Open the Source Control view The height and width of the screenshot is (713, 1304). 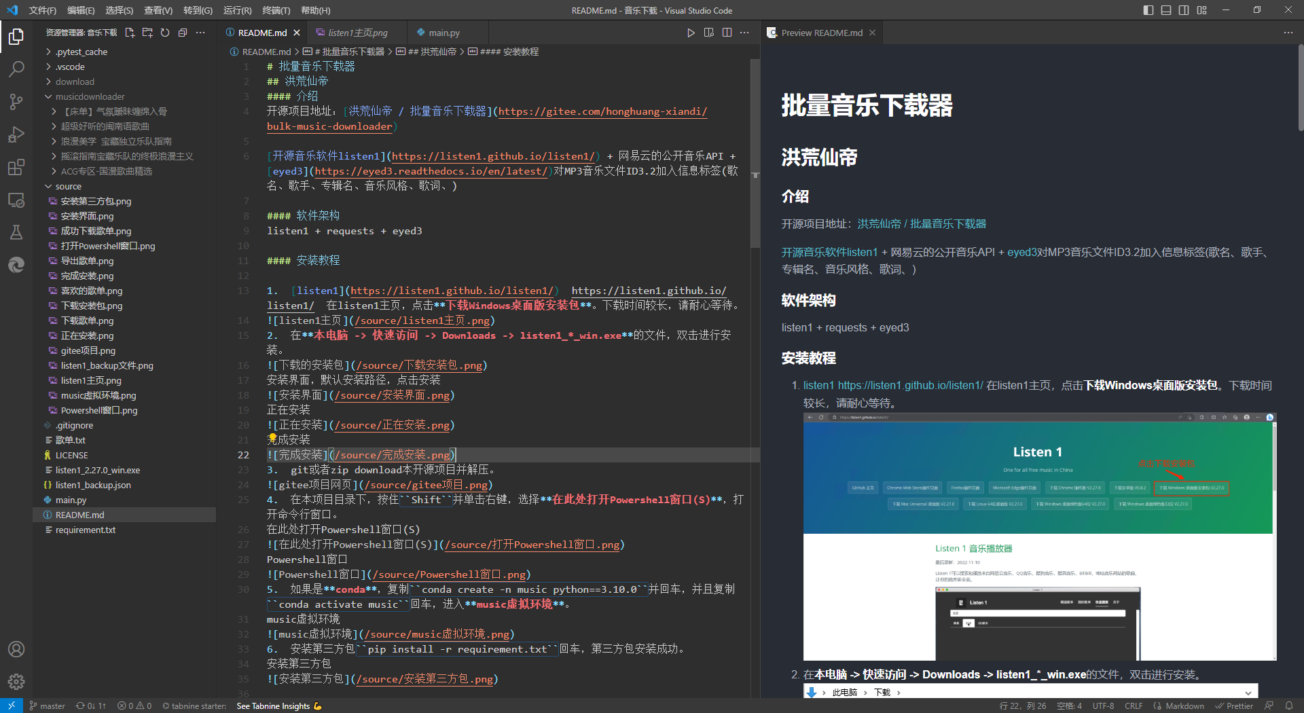(16, 101)
